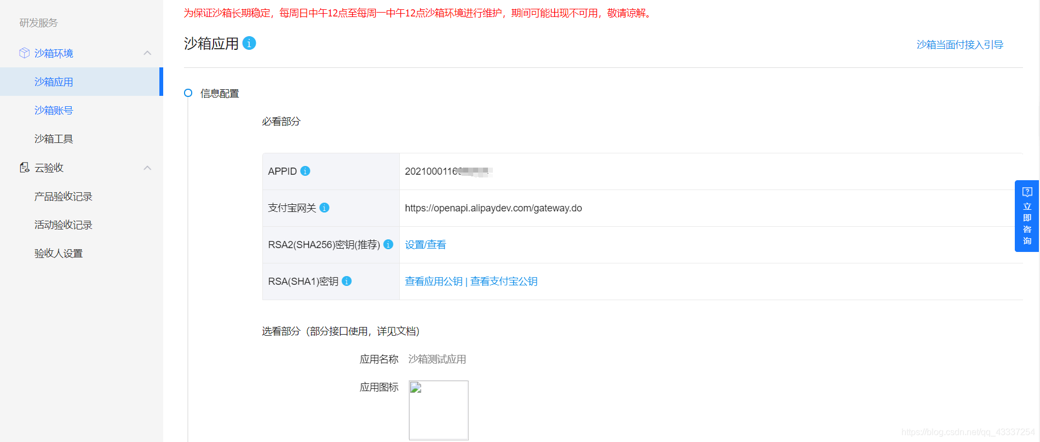Click the question icon on 立即咨询 widget

[1027, 192]
